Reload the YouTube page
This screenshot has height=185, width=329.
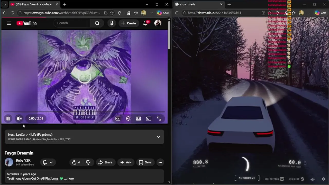click(12, 13)
